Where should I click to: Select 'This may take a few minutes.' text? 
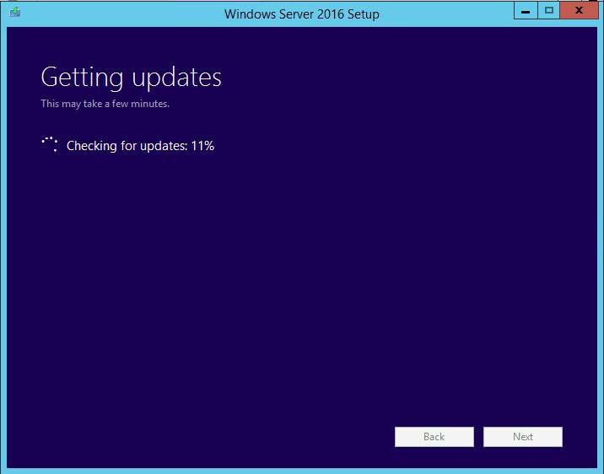(x=105, y=104)
